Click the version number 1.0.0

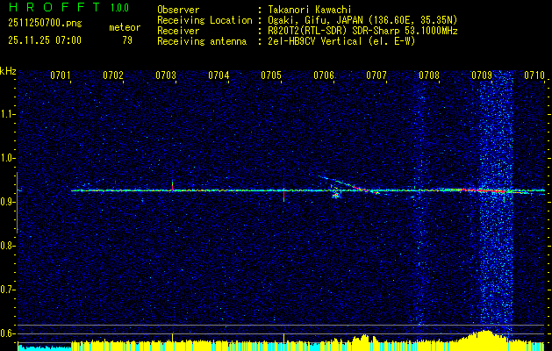click(119, 8)
